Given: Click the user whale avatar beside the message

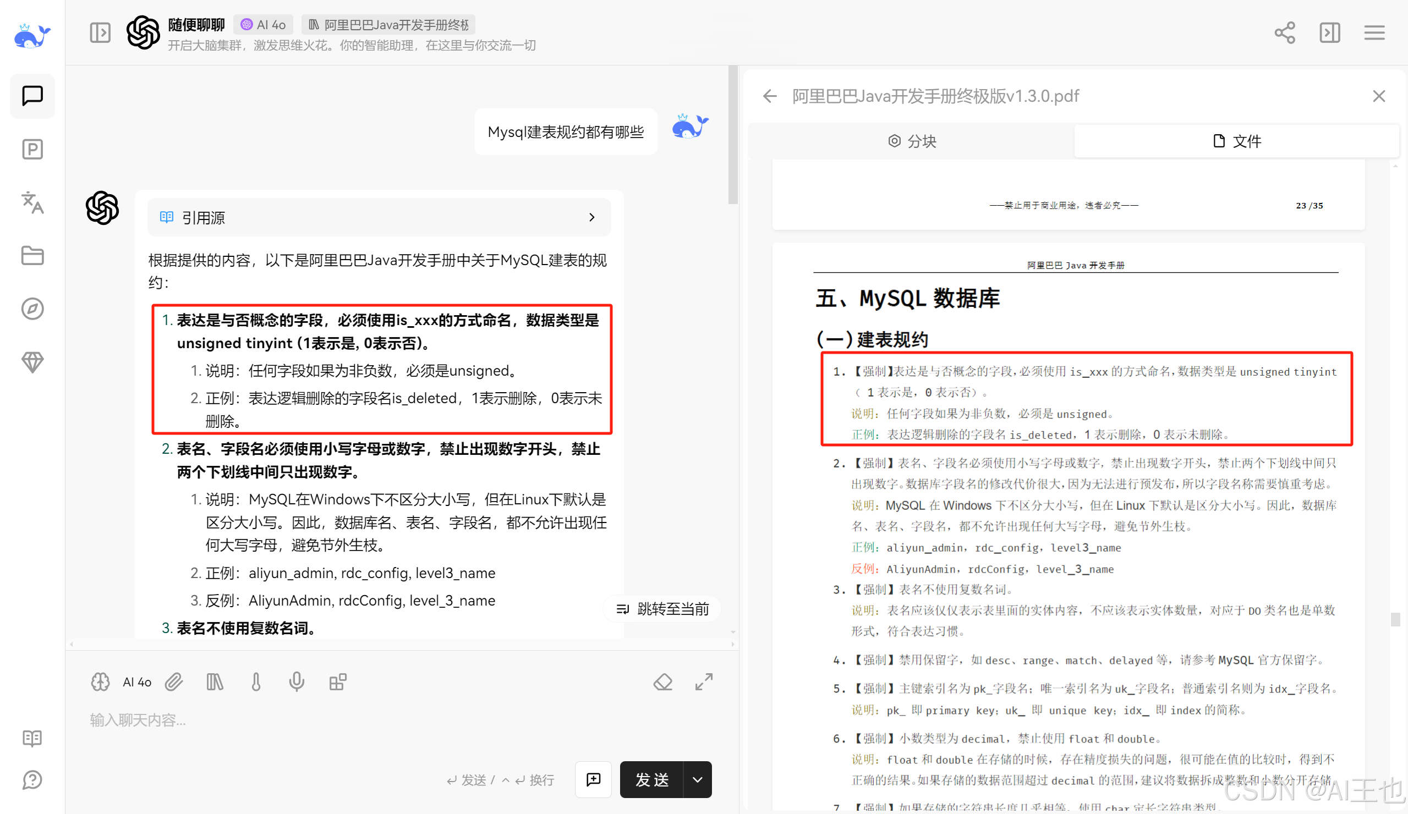Looking at the screenshot, I should pyautogui.click(x=690, y=127).
